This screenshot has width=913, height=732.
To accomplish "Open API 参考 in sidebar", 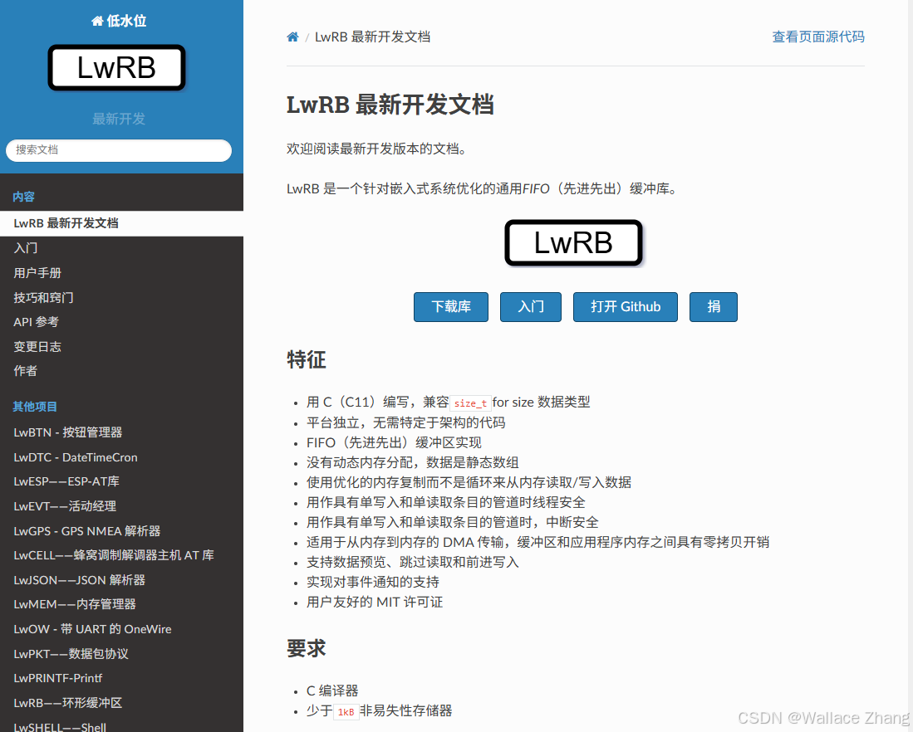I will click(121, 322).
